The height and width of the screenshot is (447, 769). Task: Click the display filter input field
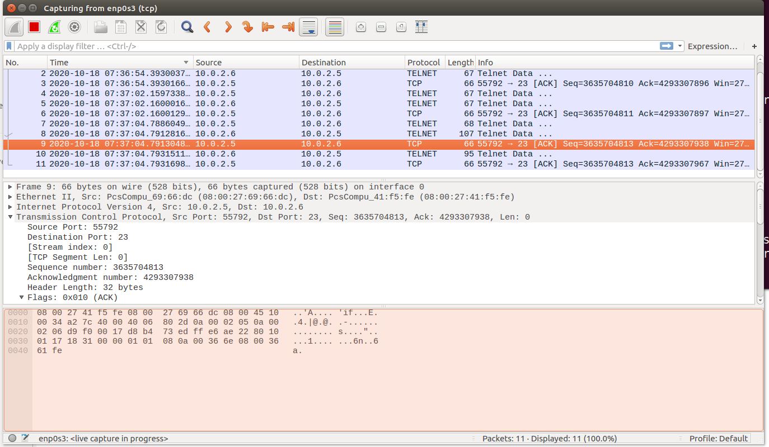[x=336, y=46]
